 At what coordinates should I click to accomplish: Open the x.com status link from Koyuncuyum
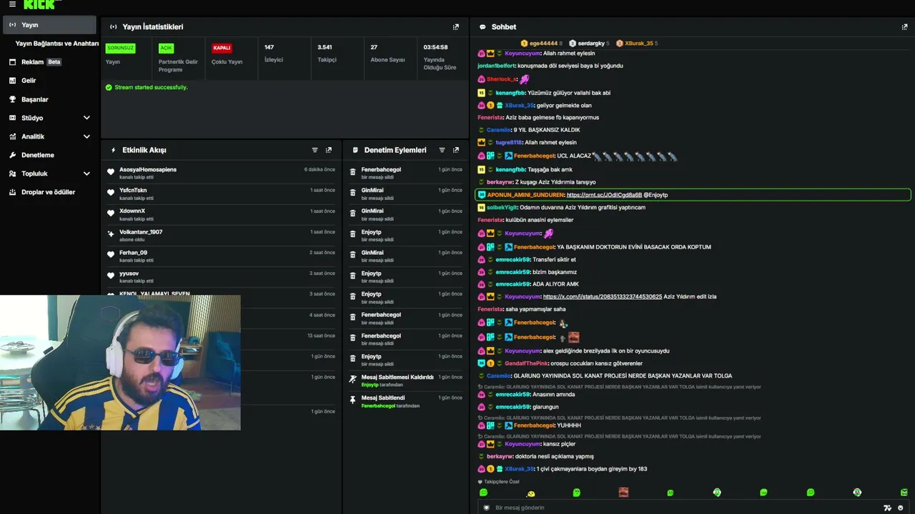point(603,296)
